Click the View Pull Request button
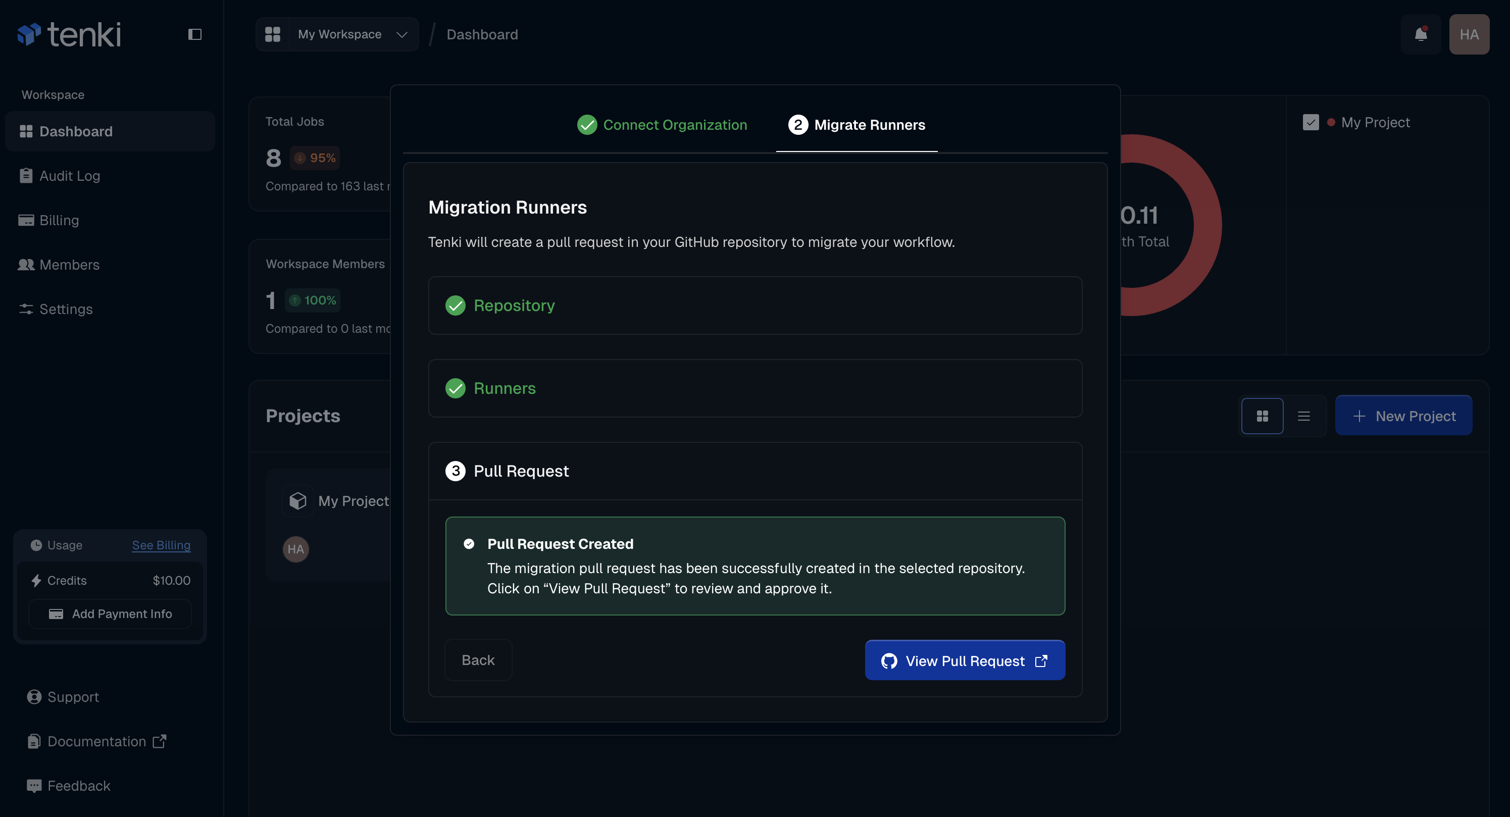 pos(965,660)
